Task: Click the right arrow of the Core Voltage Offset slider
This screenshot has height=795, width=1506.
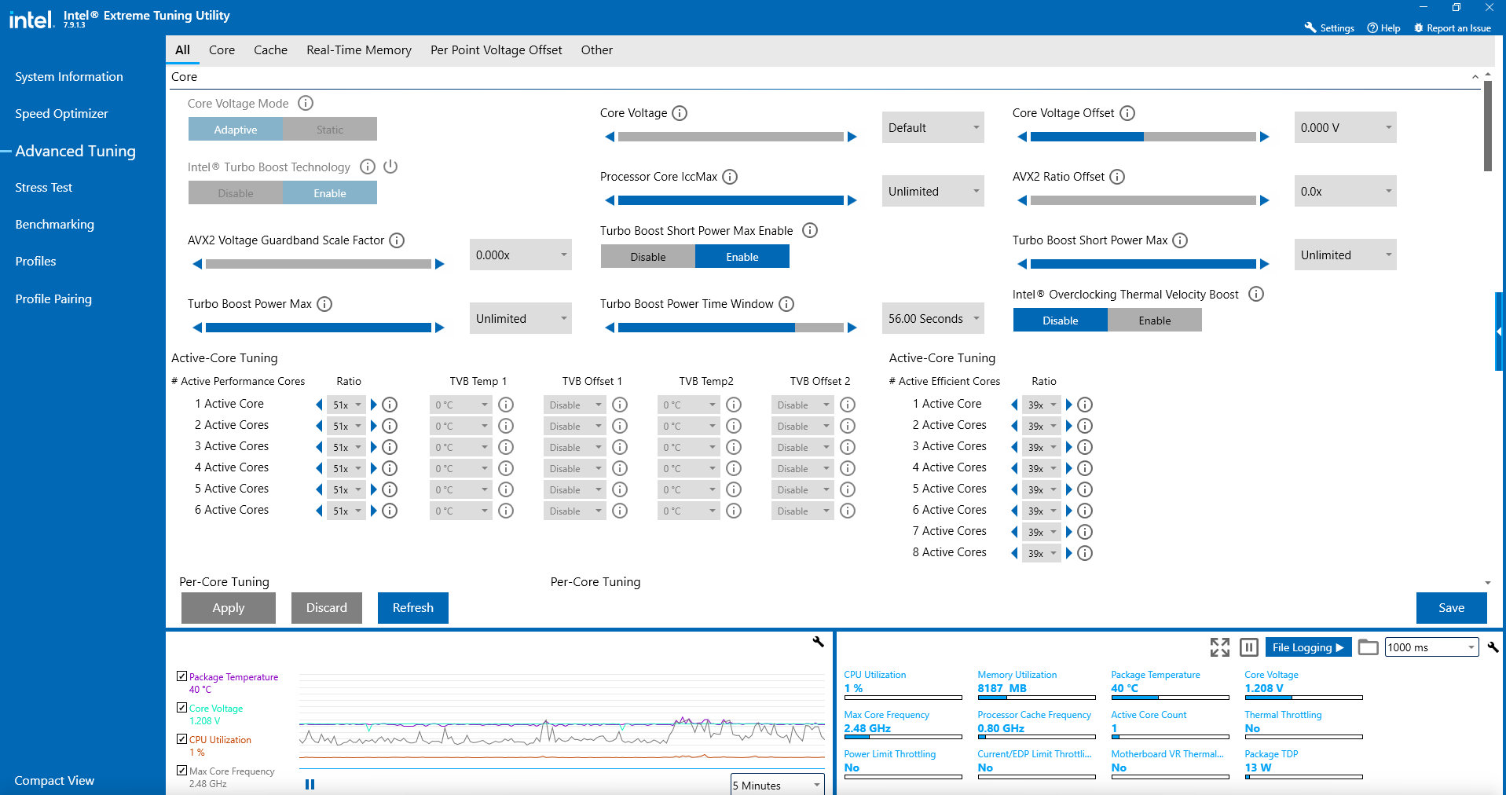Action: tap(1265, 137)
